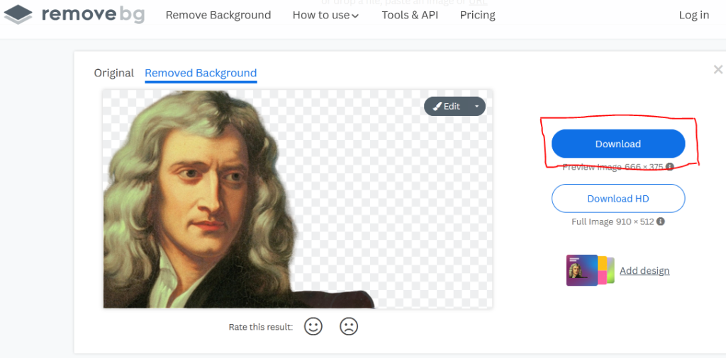The image size is (726, 358).
Task: Open Remove Background in the navigation bar
Action: [x=218, y=15]
